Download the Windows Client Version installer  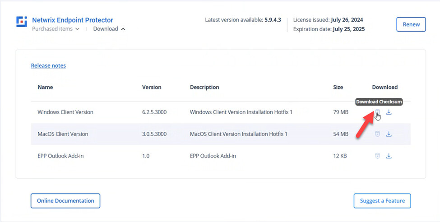click(389, 112)
